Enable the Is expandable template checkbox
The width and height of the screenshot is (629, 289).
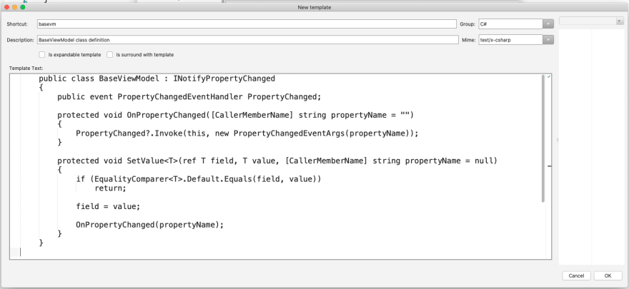pyautogui.click(x=41, y=55)
